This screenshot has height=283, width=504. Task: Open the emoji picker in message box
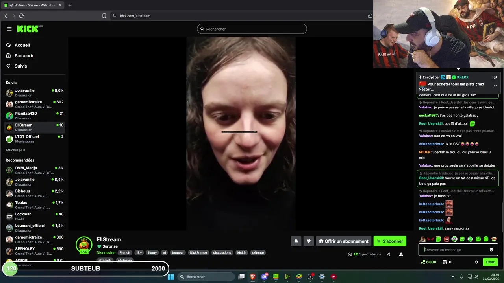pos(491,250)
